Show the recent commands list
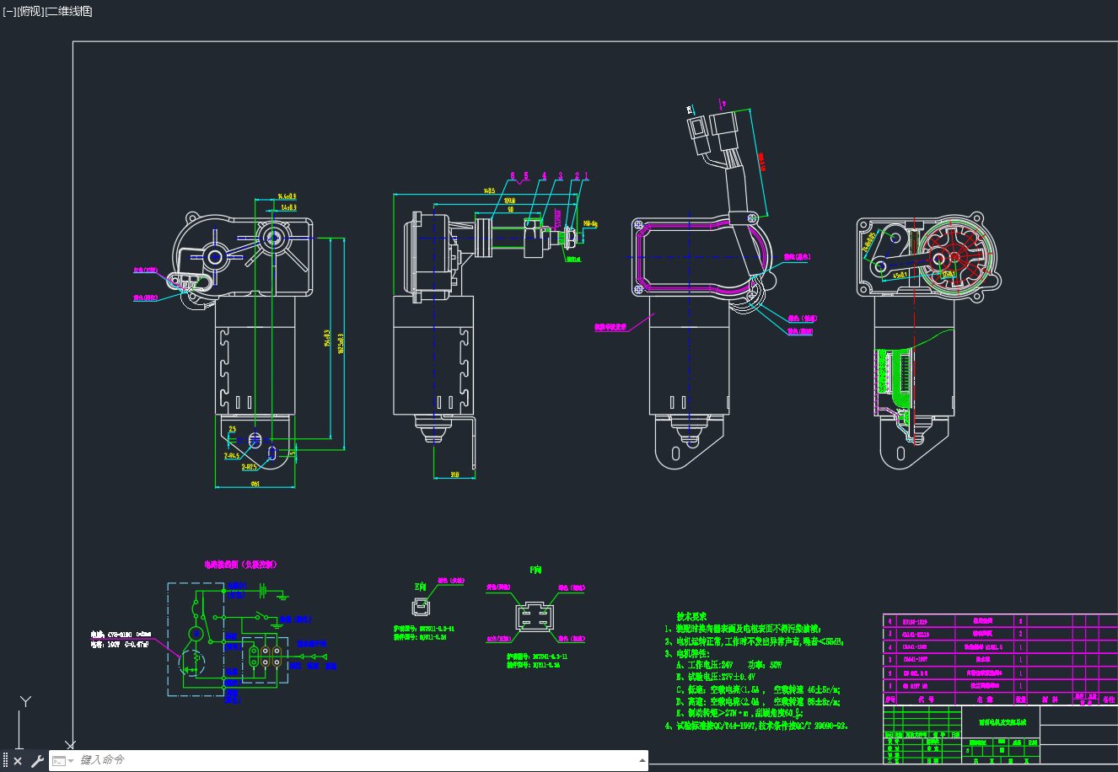This screenshot has width=1118, height=772. click(x=62, y=761)
